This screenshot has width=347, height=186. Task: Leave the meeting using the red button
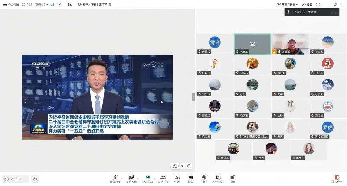(x=337, y=178)
